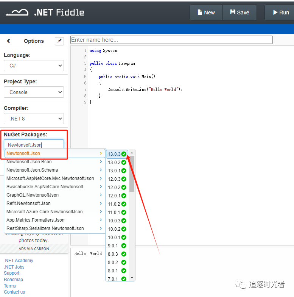Open the Terms link
This screenshot has height=297, width=294.
pos(10,286)
